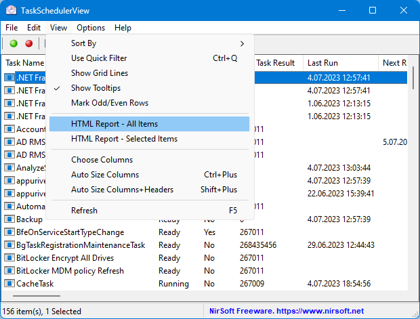Click the TaskSchedulerView app icon in title bar
This screenshot has width=420, height=319.
point(11,10)
